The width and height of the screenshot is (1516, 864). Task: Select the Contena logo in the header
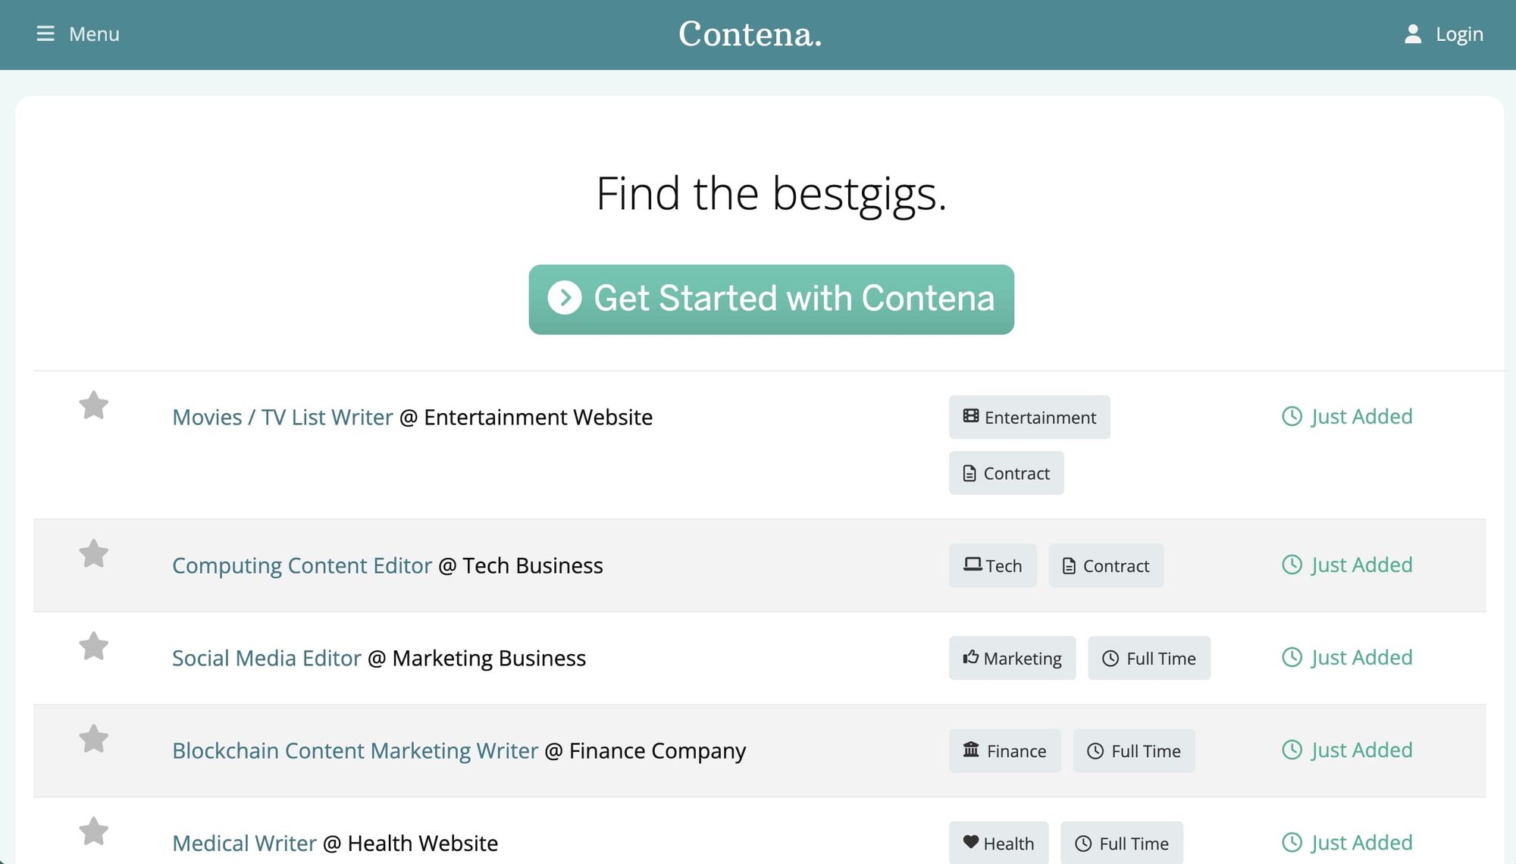pos(750,34)
